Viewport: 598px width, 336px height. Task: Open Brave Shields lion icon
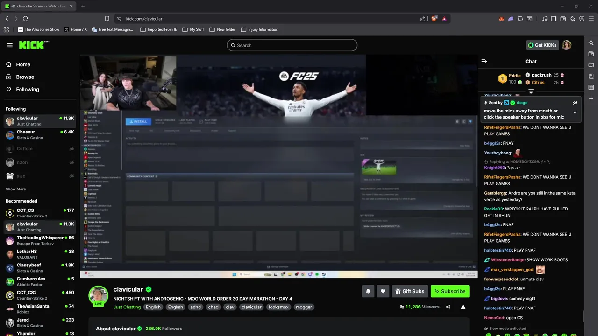(x=434, y=19)
